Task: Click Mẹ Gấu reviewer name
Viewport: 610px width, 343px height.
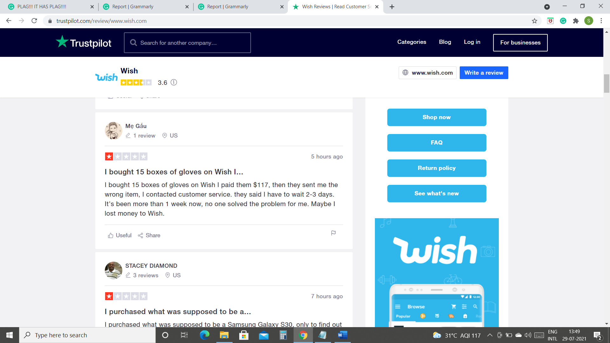Action: coord(136,126)
